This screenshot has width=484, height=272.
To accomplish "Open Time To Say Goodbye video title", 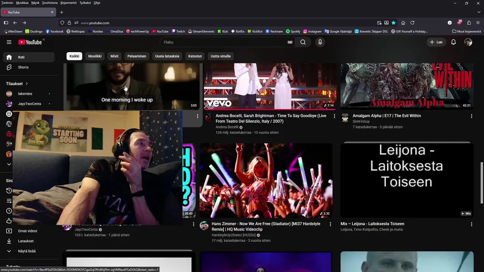I will [271, 119].
